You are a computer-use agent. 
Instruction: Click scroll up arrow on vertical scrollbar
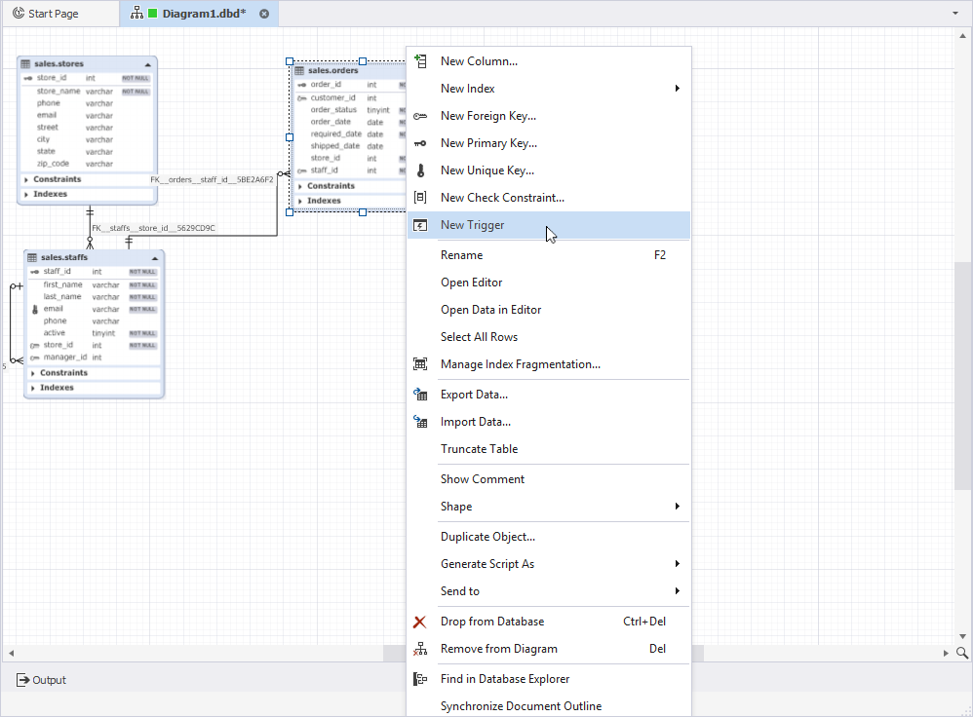(963, 35)
